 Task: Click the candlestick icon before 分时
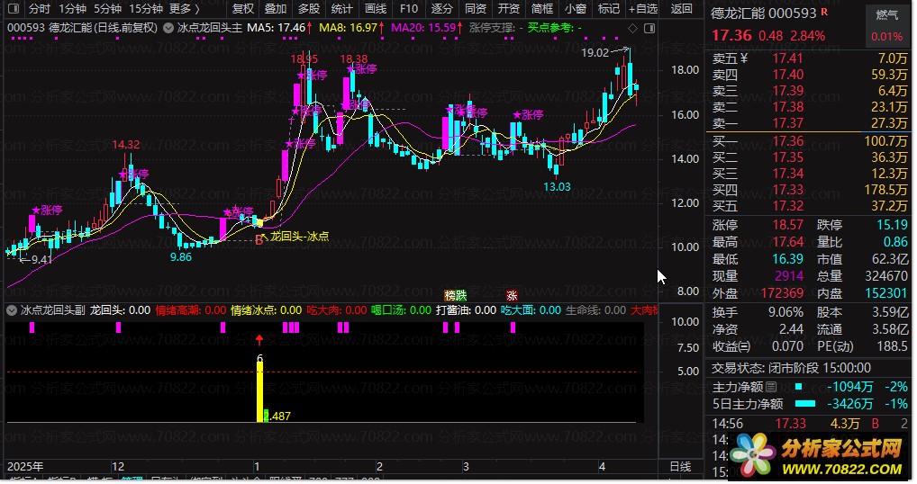click(14, 9)
